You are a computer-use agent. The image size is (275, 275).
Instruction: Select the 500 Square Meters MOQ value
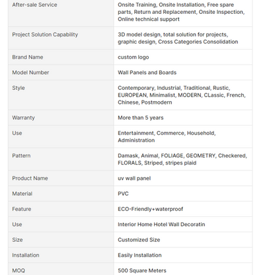[142, 270]
